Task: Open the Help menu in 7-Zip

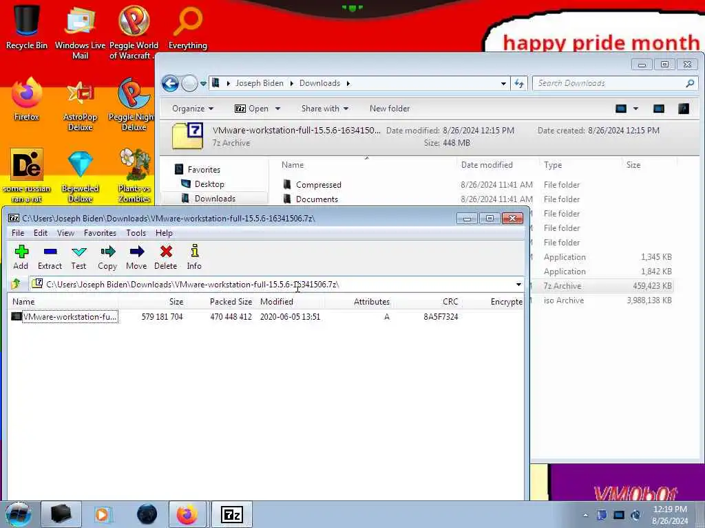Action: 164,233
